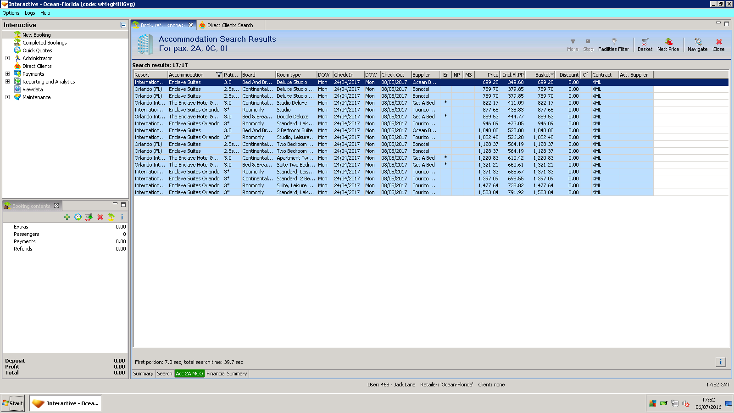Sort results by Resort column header
This screenshot has width=734, height=413.
(x=150, y=75)
